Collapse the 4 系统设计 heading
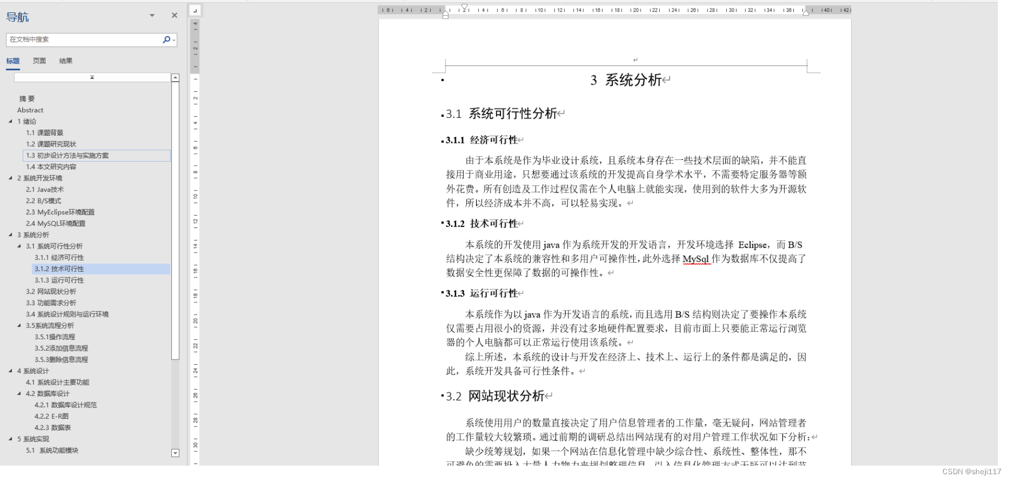The width and height of the screenshot is (1010, 481). 10,371
